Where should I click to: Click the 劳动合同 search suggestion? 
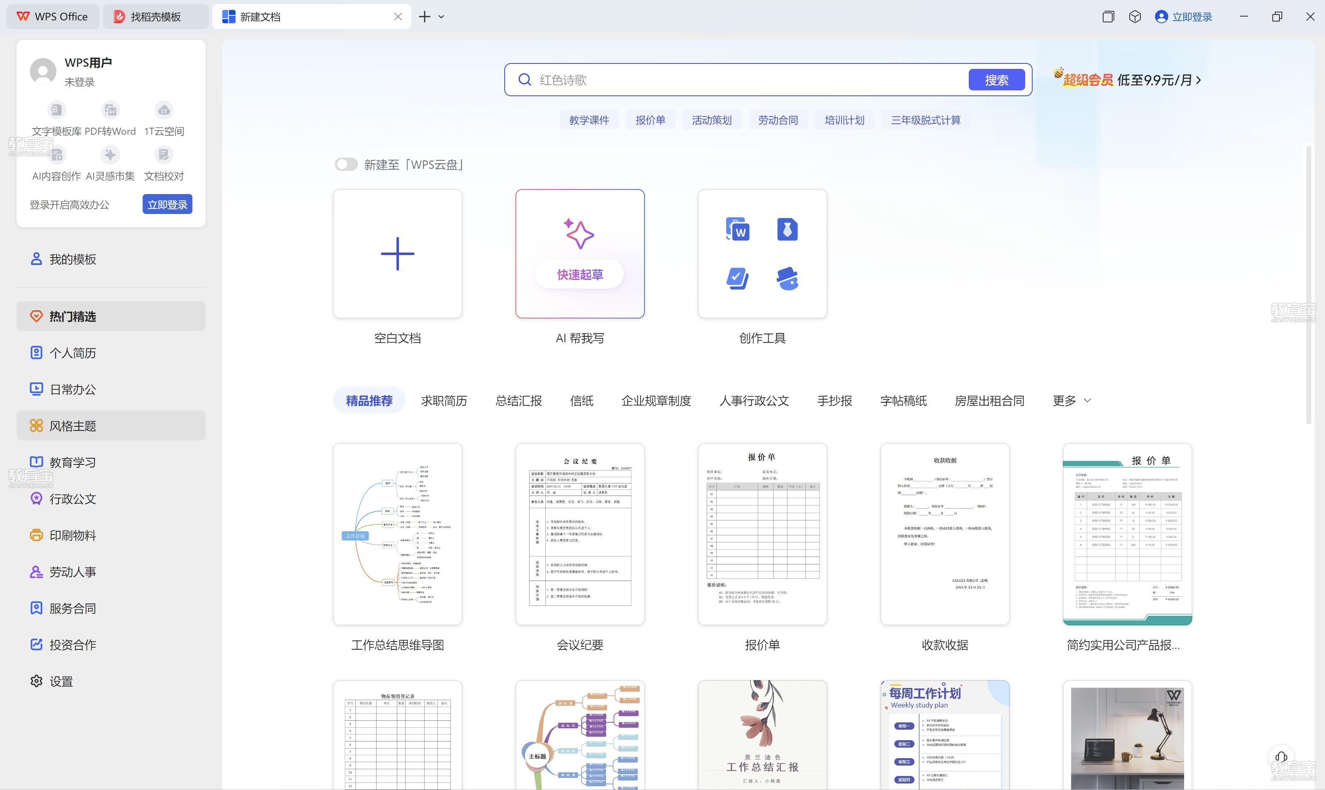tap(778, 120)
